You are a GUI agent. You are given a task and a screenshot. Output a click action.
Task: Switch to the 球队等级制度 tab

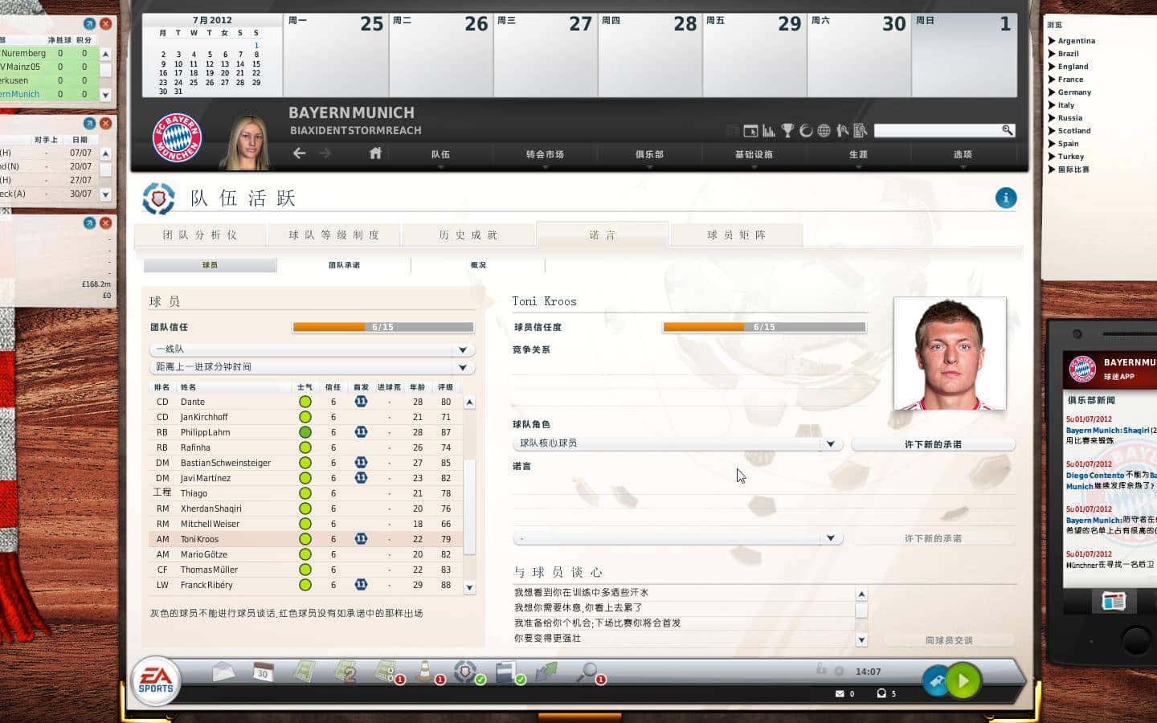[334, 235]
